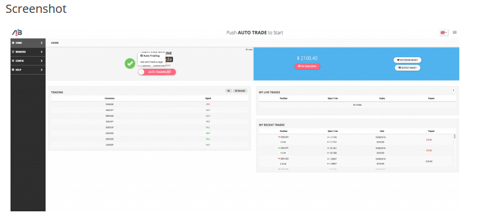Click the DEPOSIT MONEY button
This screenshot has width=478, height=216.
click(407, 68)
